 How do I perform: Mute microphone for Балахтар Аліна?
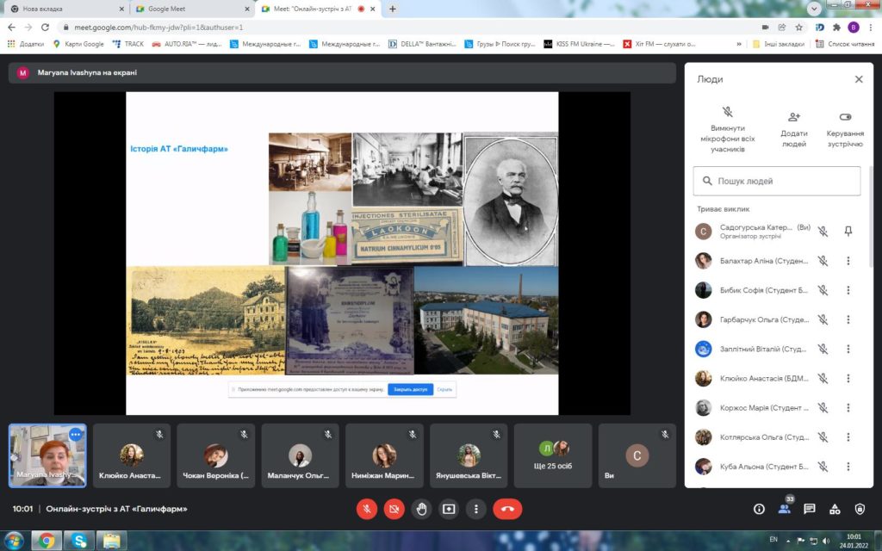823,261
